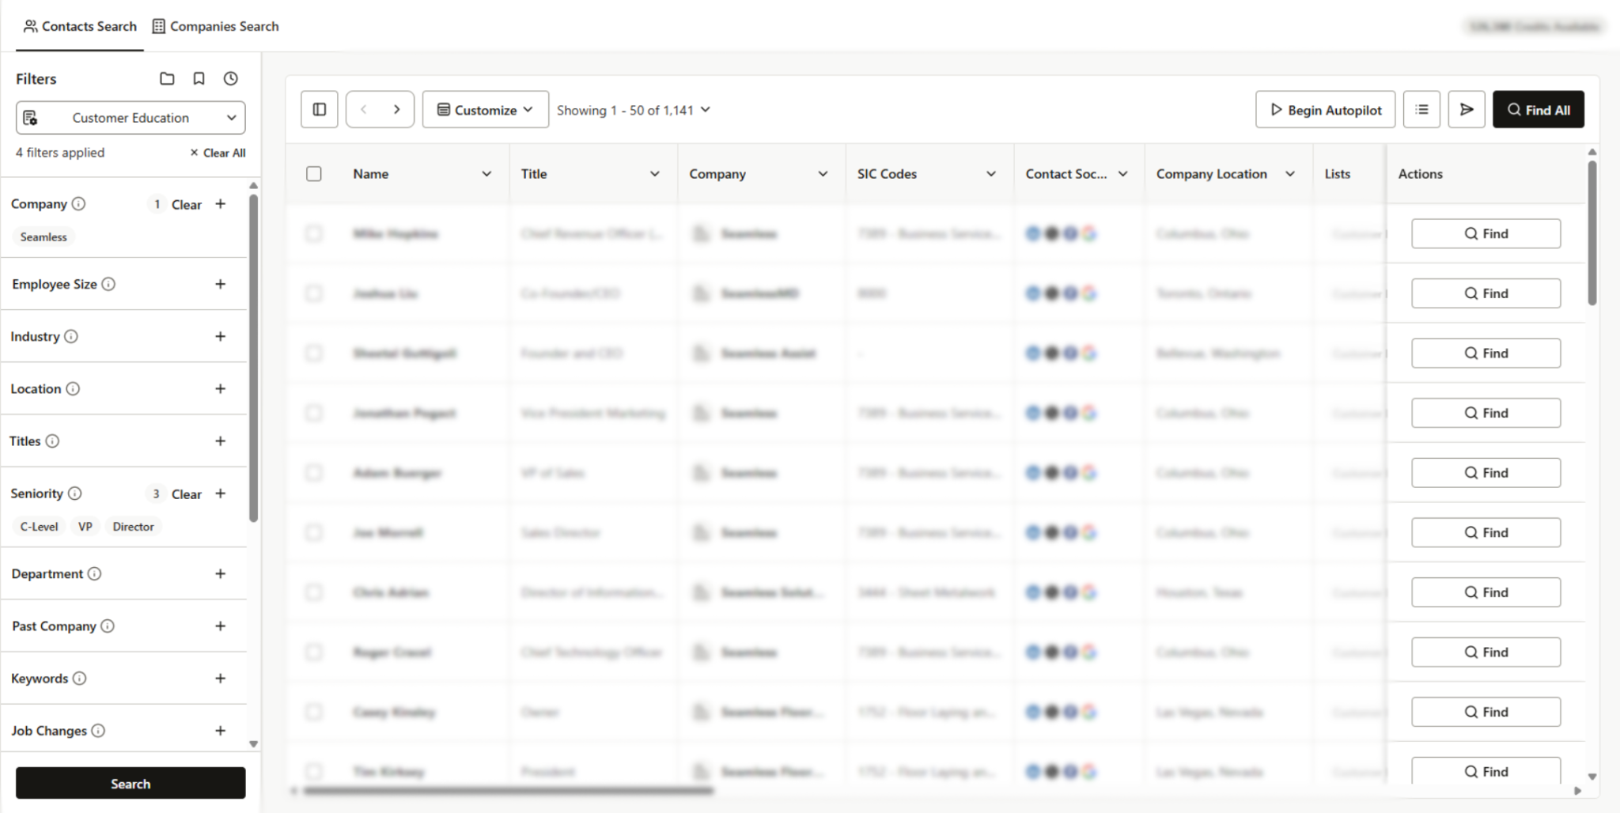Click the bookmark icon in Filters header
Screen dimensions: 1620x813
[x=199, y=78]
